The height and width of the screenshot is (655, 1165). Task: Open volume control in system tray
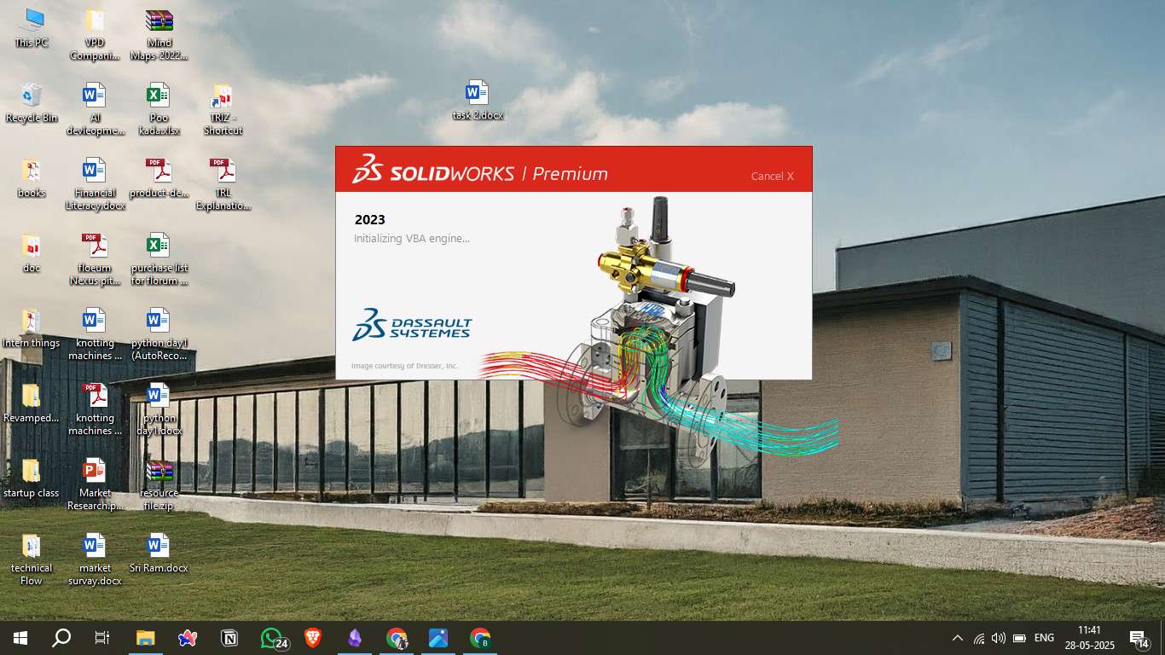coord(998,638)
